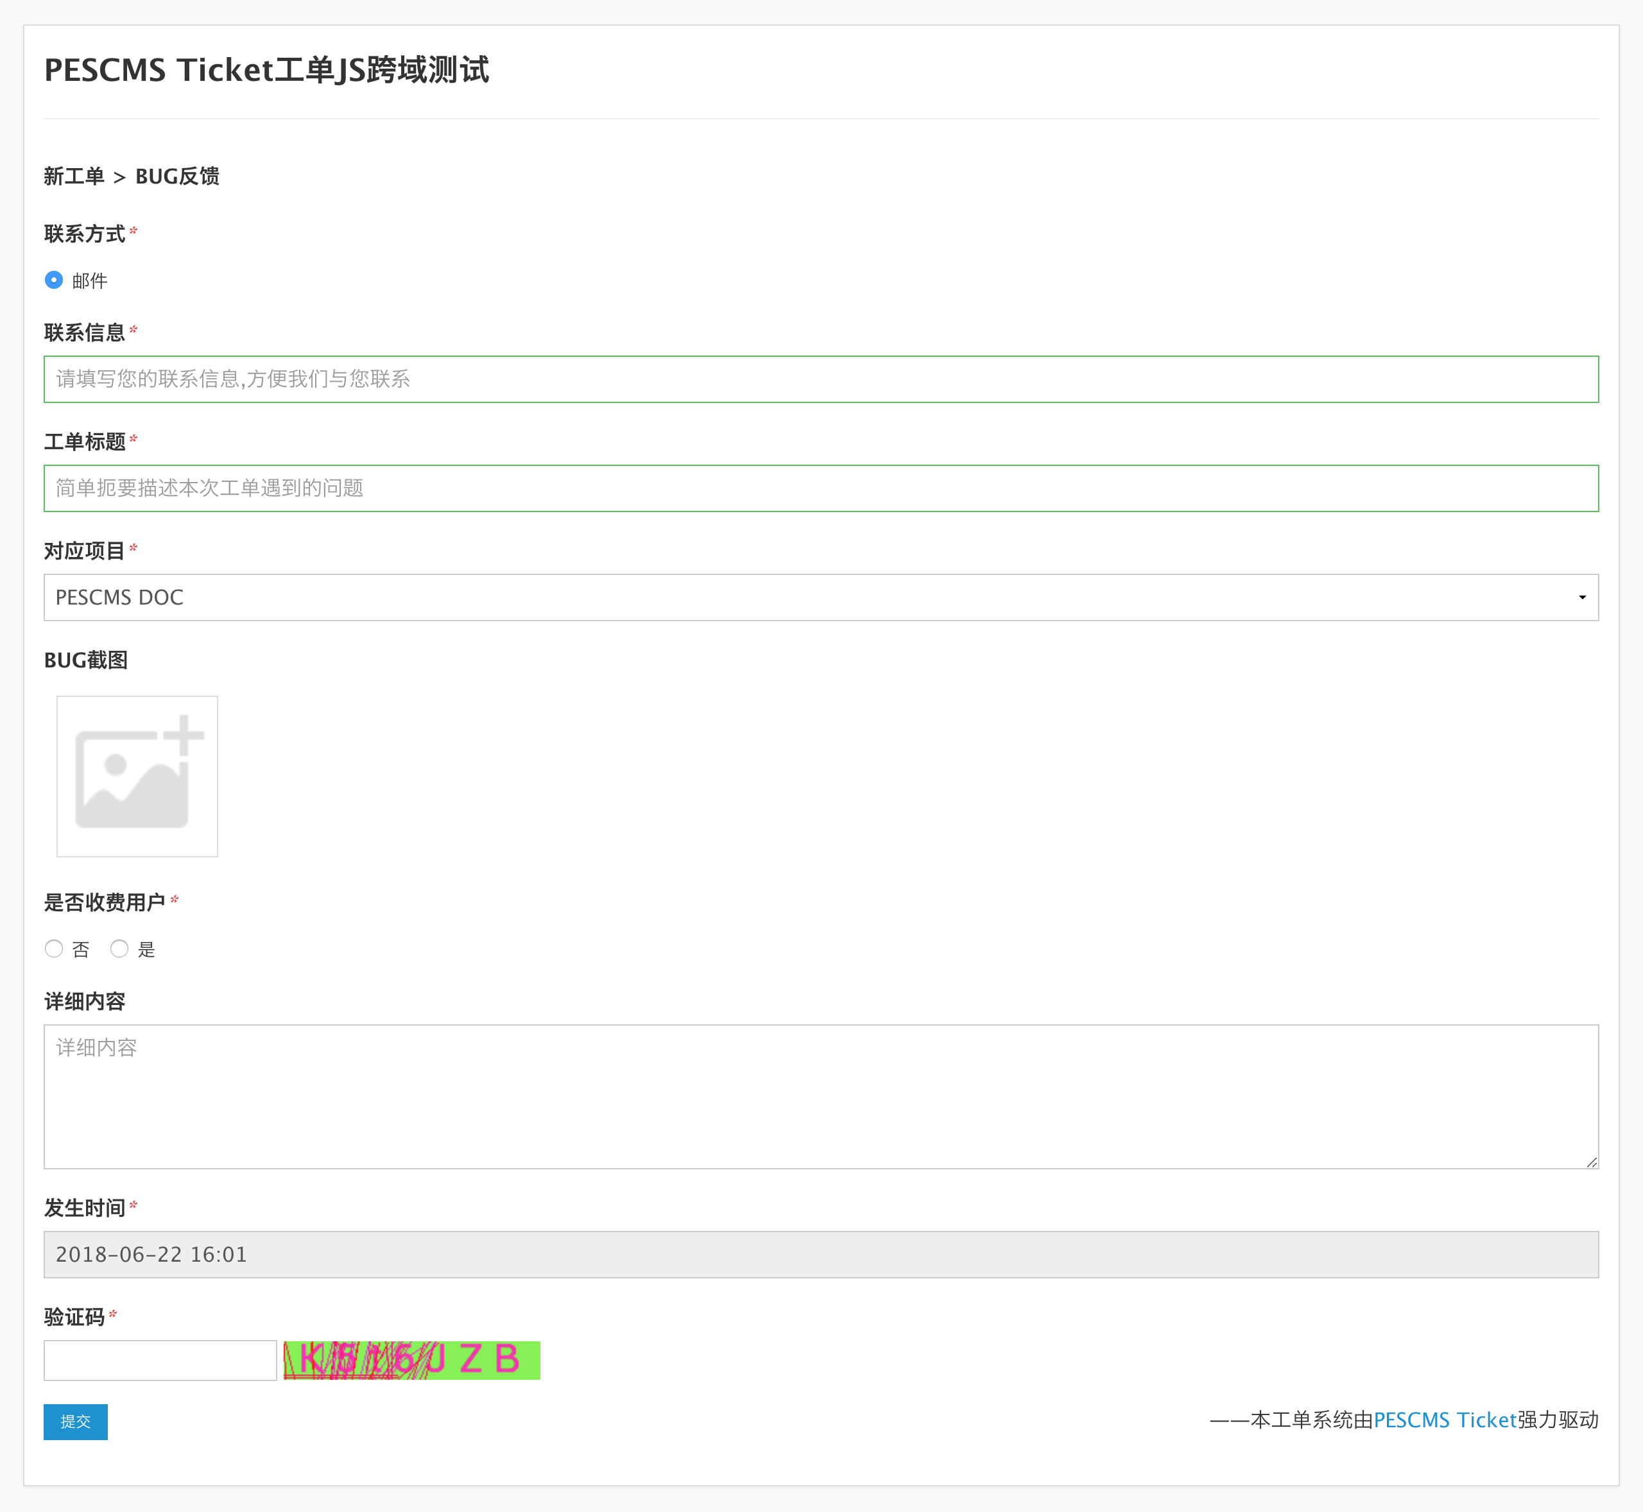
Task: Submit the form with 提交 button
Action: click(75, 1422)
